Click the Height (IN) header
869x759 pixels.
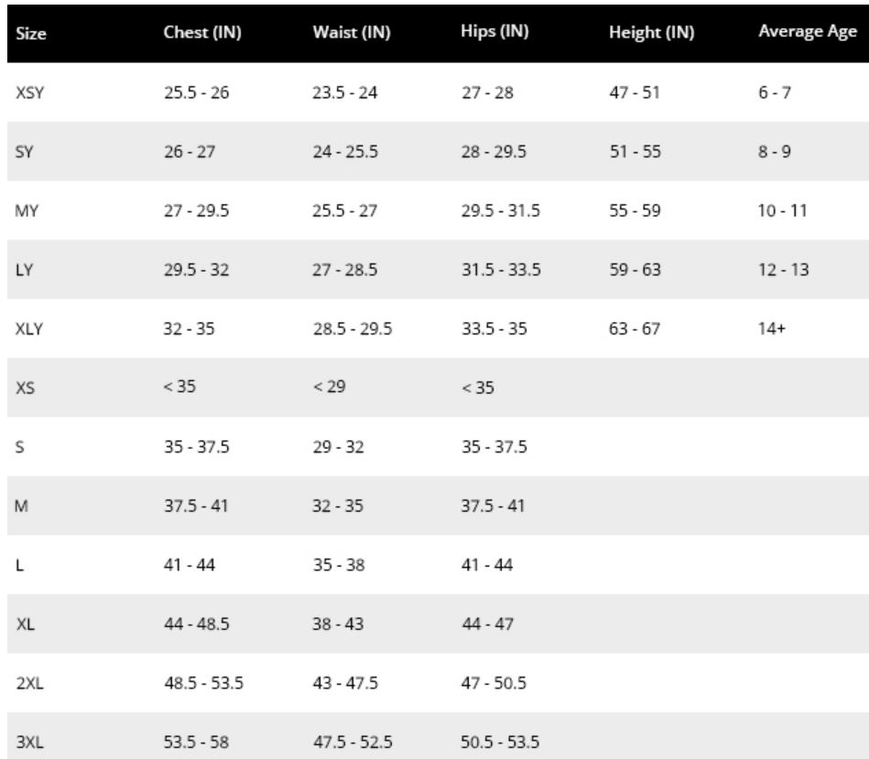pos(651,32)
